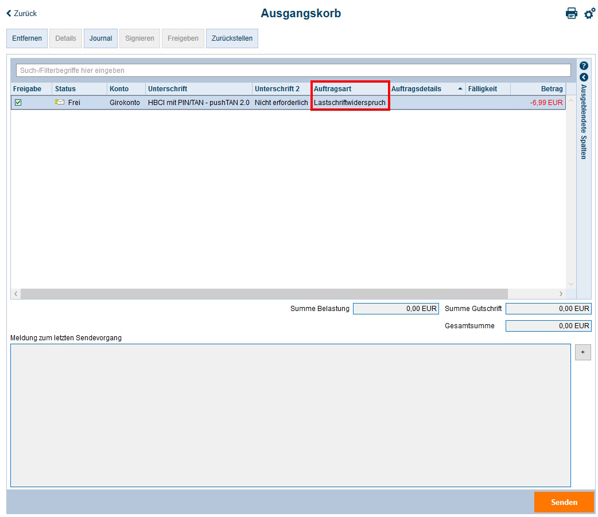Click the envelope status icon in row
The height and width of the screenshot is (517, 598).
tap(60, 102)
